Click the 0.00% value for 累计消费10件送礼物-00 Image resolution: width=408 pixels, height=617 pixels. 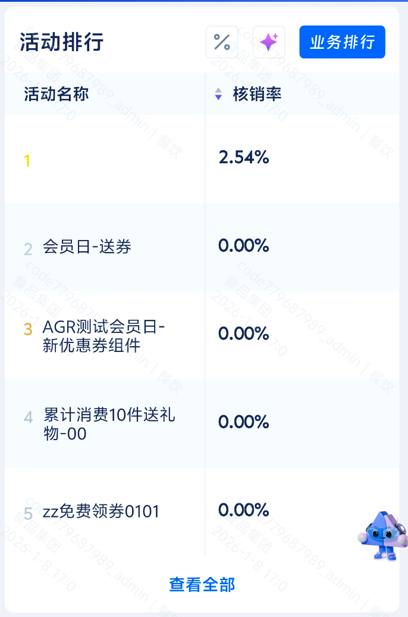pos(244,422)
